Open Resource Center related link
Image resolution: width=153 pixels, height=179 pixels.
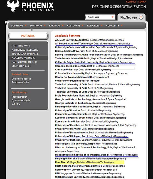point(20,82)
